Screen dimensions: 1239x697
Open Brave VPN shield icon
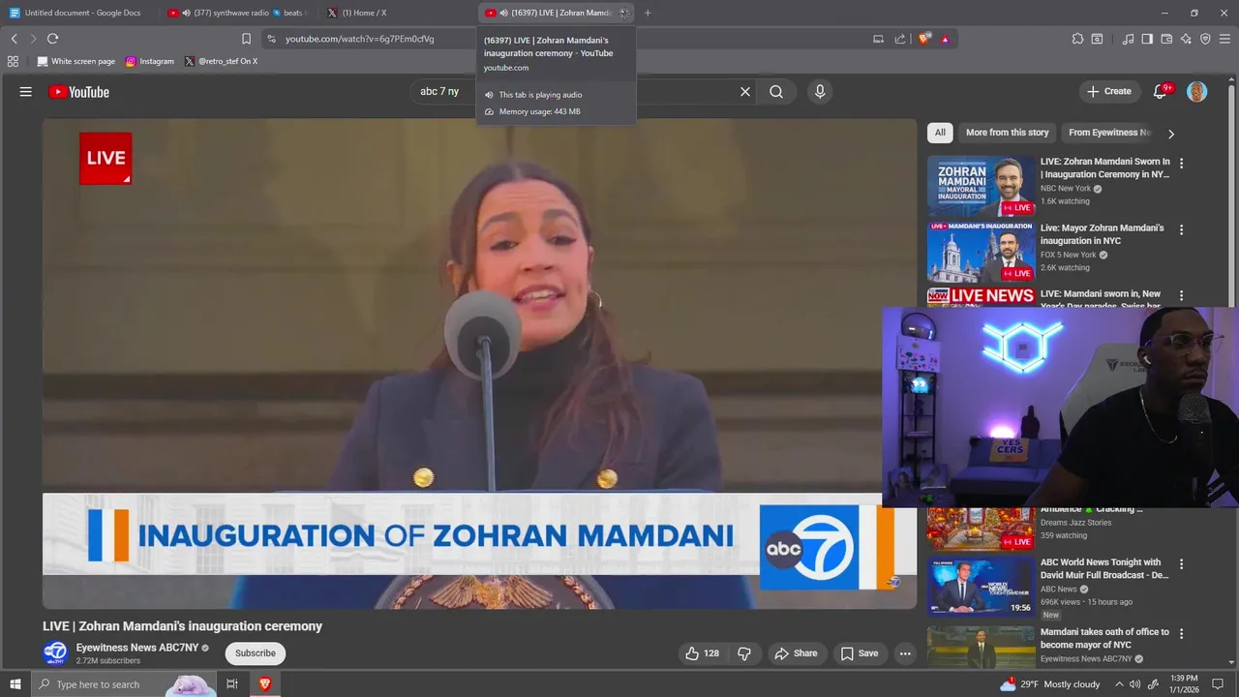pos(1205,39)
